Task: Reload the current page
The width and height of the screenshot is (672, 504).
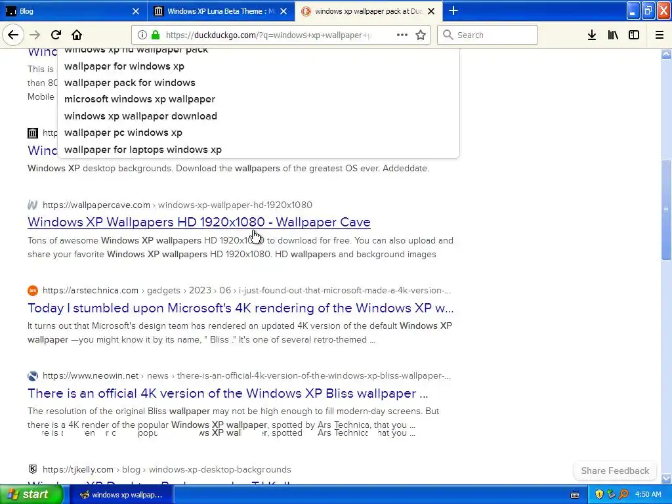Action: [56, 35]
